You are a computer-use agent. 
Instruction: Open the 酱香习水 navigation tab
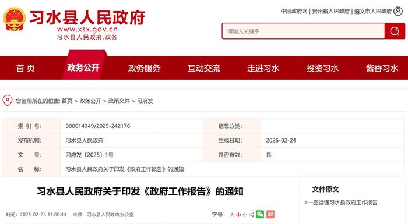tap(382, 68)
